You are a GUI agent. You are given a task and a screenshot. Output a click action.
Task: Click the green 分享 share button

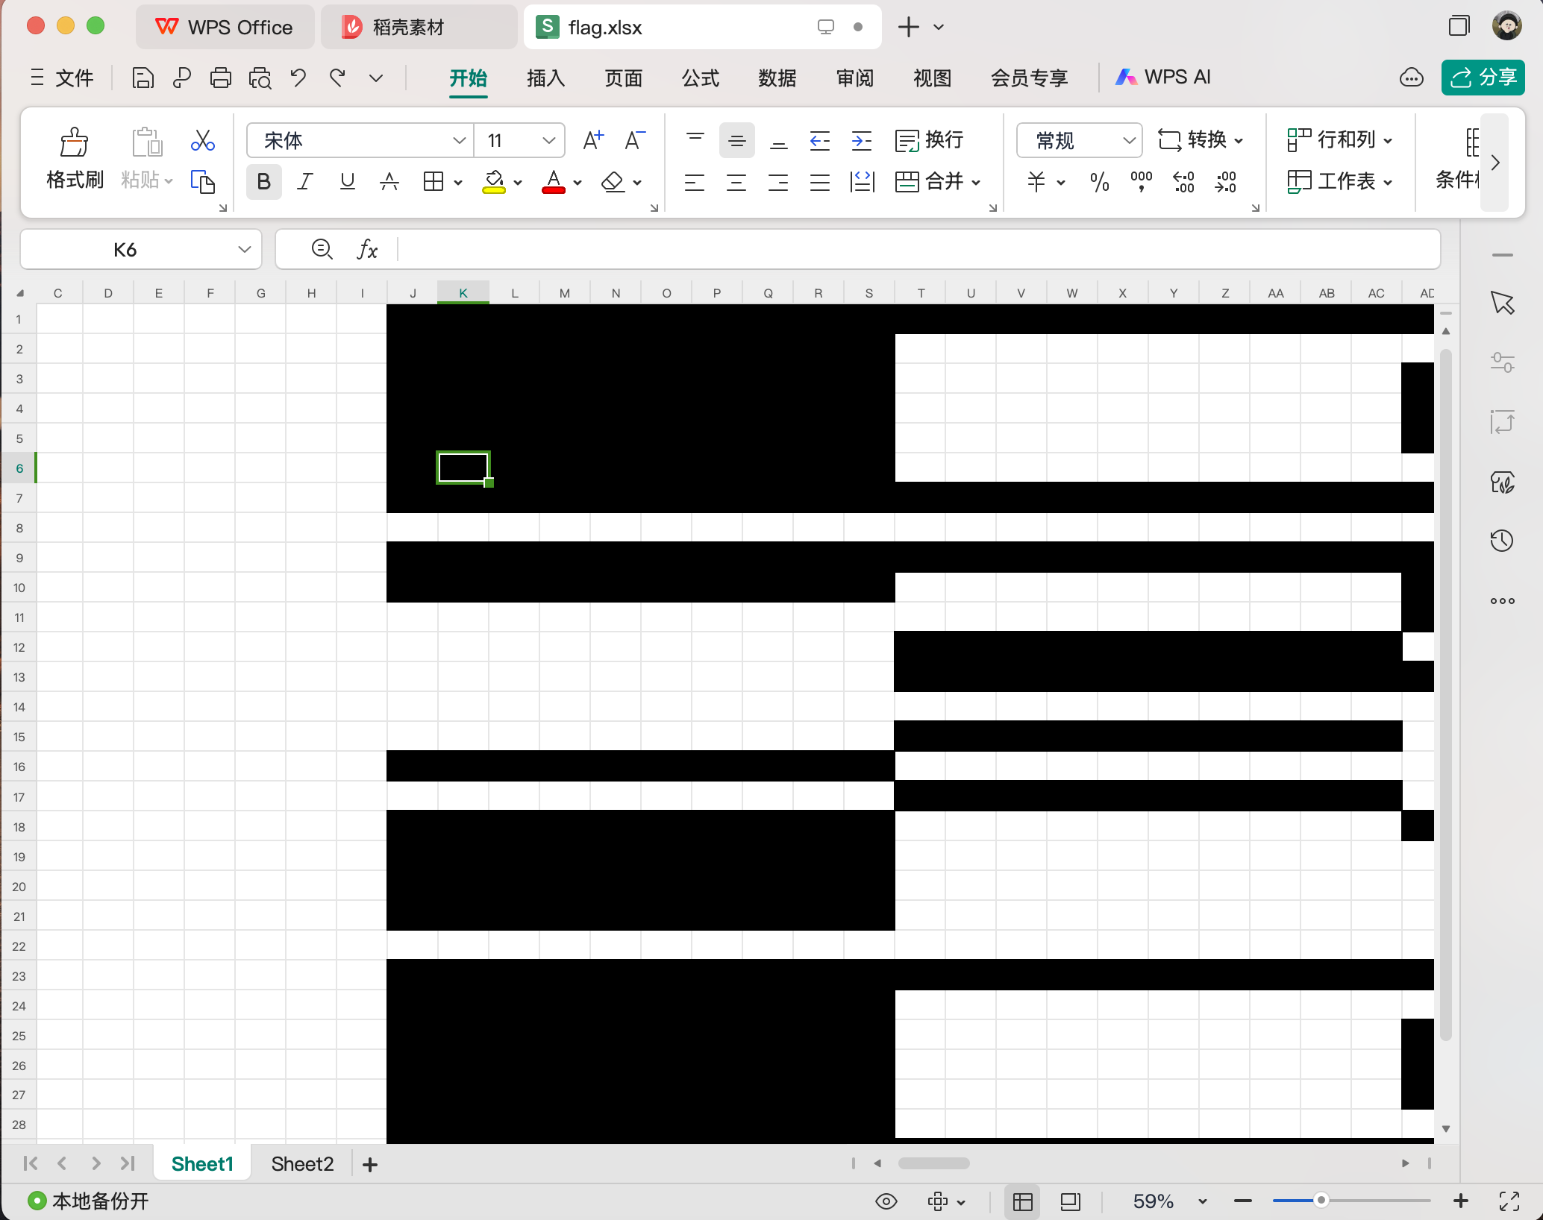point(1482,78)
